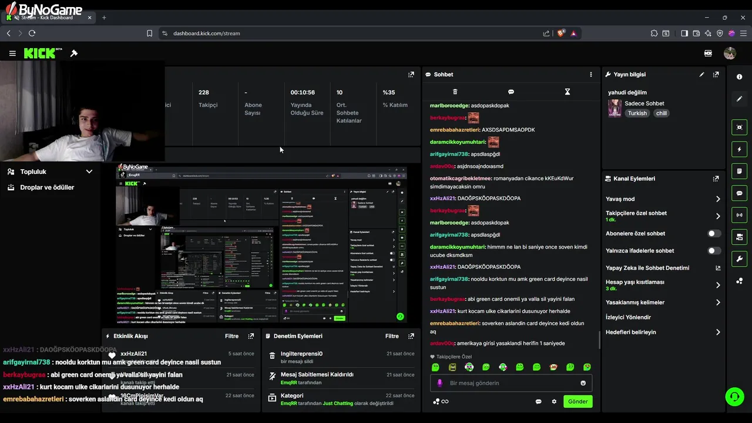Bookmark this page icon
The image size is (752, 423).
tap(149, 33)
